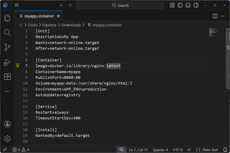
Task: Click the After=network-online.target line
Action: pos(67,48)
